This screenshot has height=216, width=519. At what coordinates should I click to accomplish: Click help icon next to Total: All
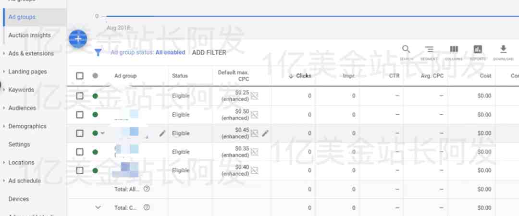[147, 189]
